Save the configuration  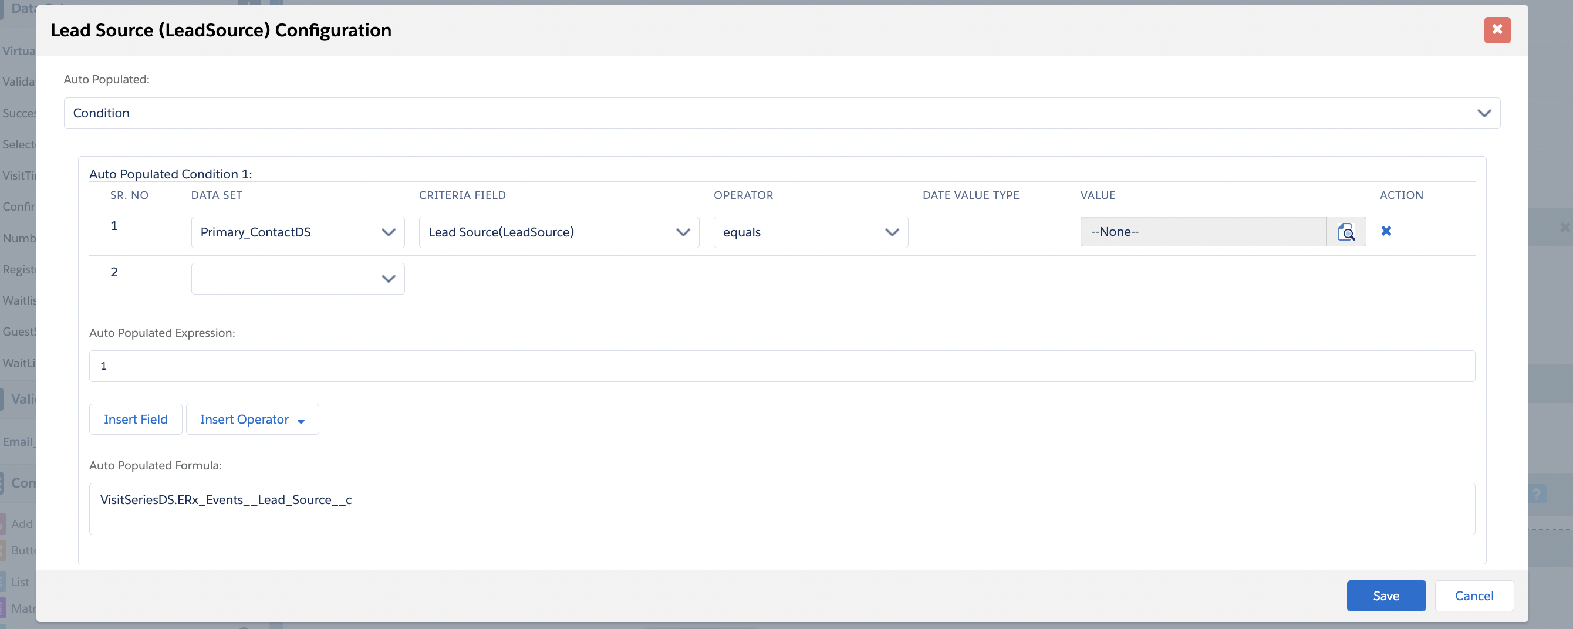coord(1386,596)
